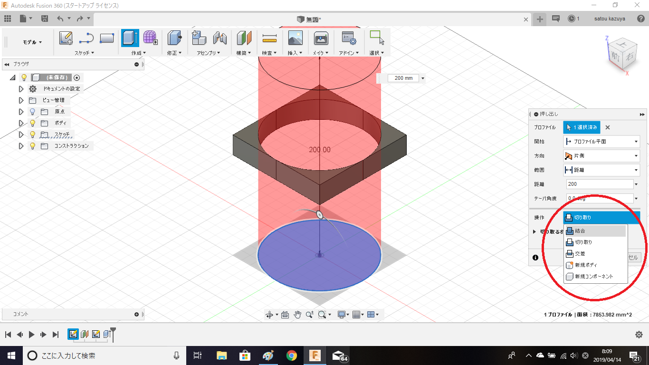Open the data panel grid icon

click(7, 19)
